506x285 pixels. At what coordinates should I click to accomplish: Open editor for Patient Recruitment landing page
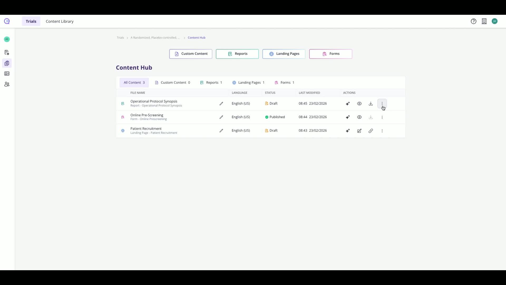pos(359,131)
